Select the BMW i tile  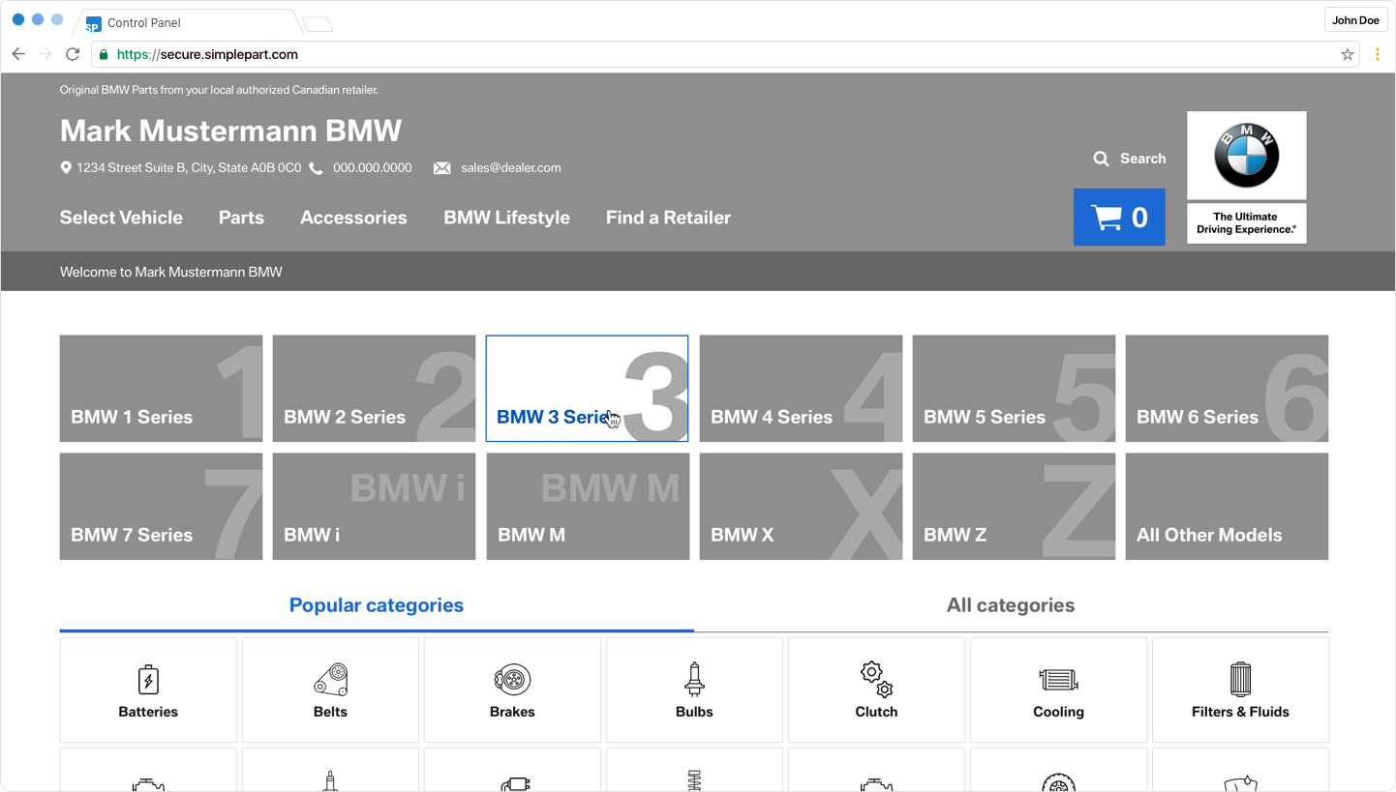tap(374, 507)
